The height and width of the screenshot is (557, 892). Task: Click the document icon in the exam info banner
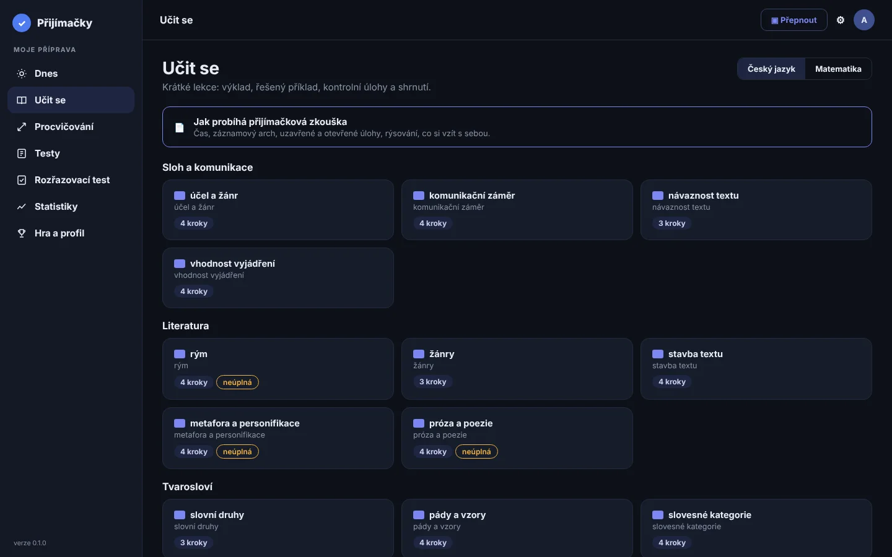tap(180, 127)
